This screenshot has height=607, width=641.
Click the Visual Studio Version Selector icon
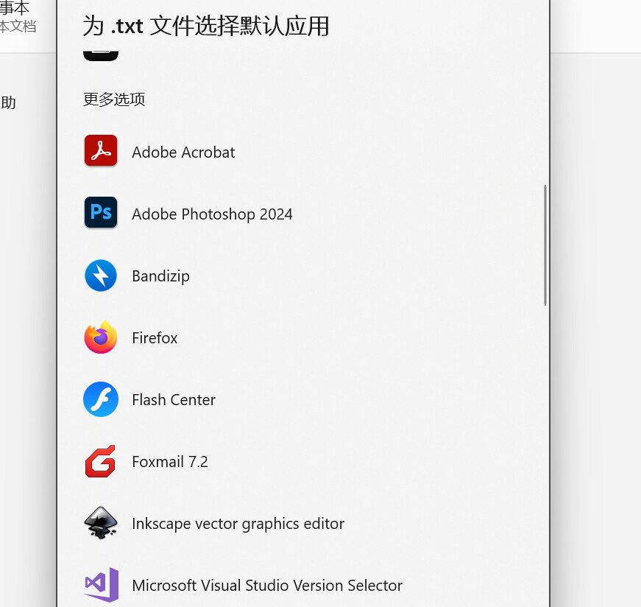point(102,585)
